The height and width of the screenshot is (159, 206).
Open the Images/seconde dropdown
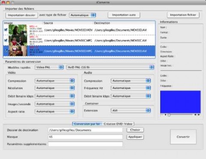coord(55,104)
